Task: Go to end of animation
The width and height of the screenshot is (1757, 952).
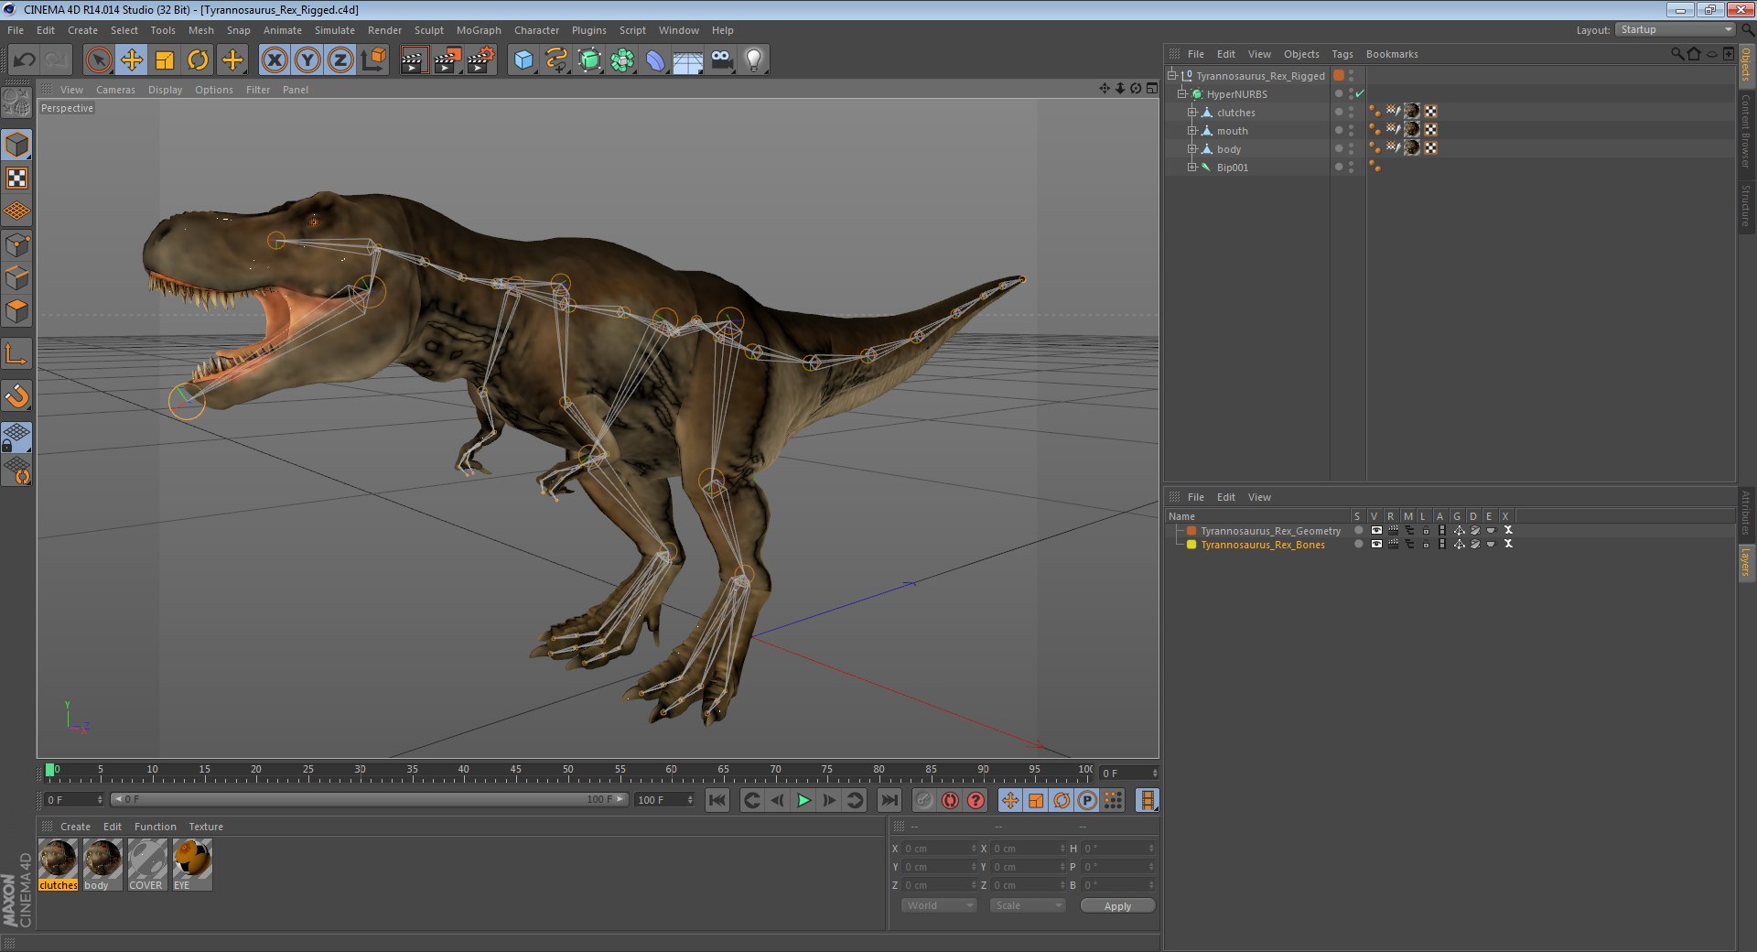Action: pyautogui.click(x=889, y=800)
